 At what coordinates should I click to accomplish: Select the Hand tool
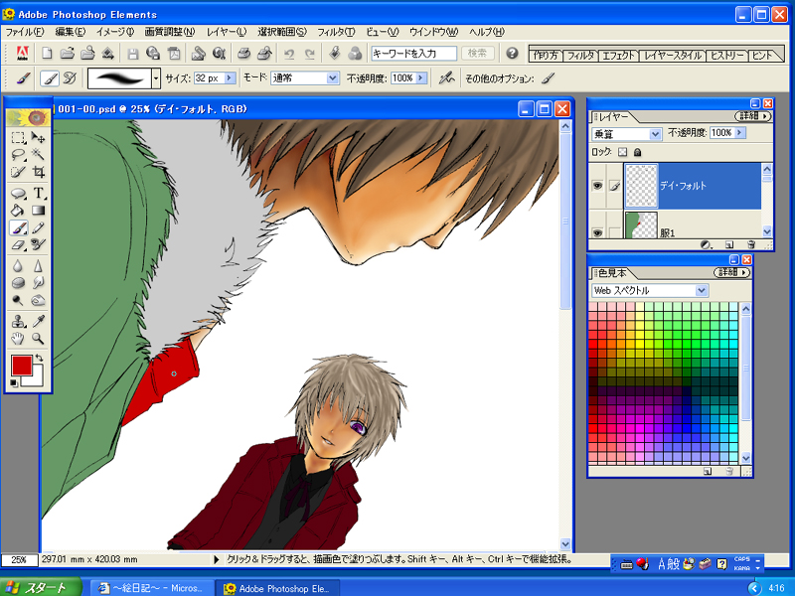tap(18, 338)
